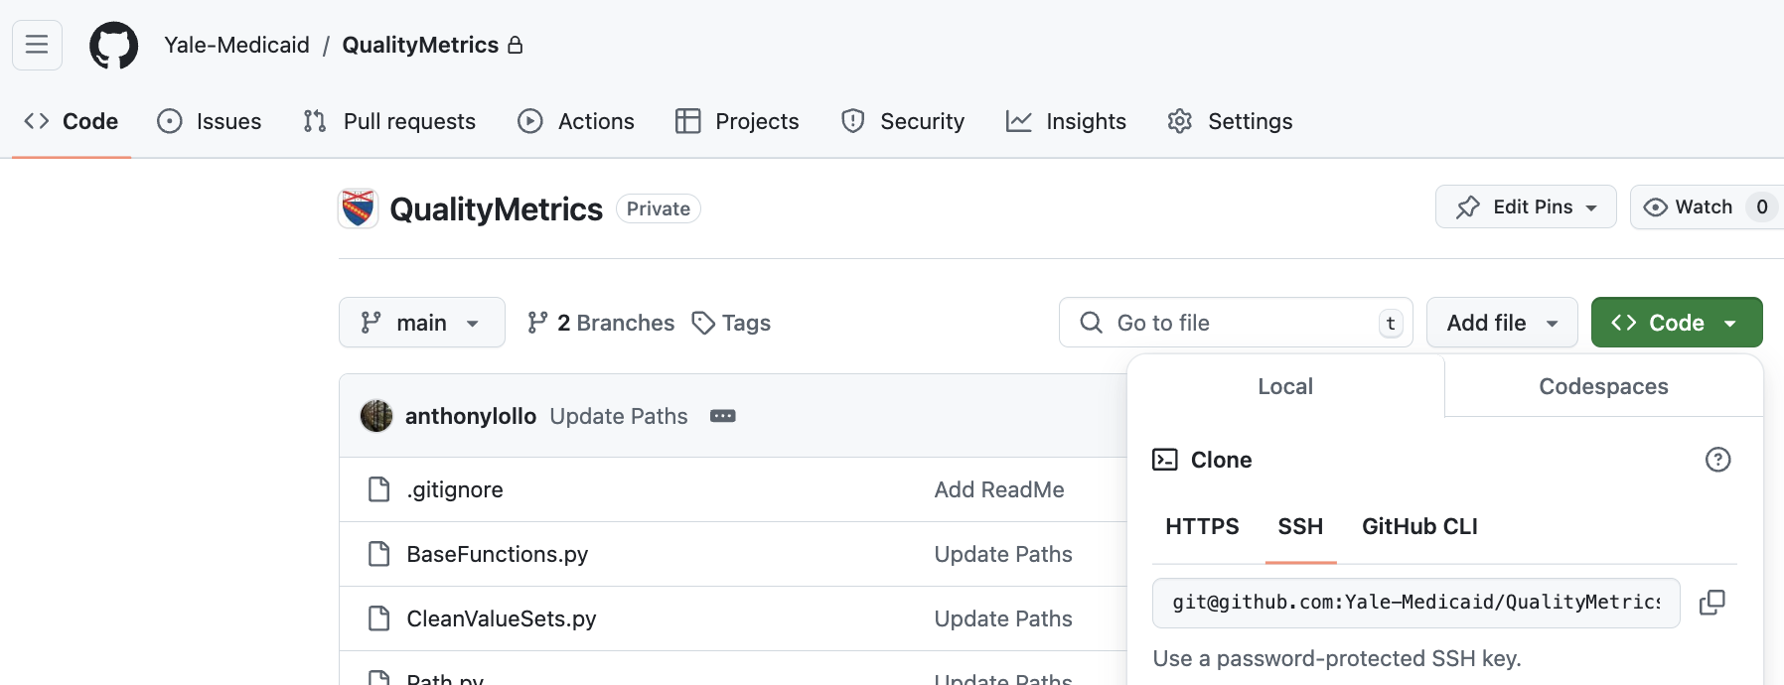Viewport: 1784px width, 685px height.
Task: Go to the GitHub home logo
Action: pyautogui.click(x=114, y=46)
